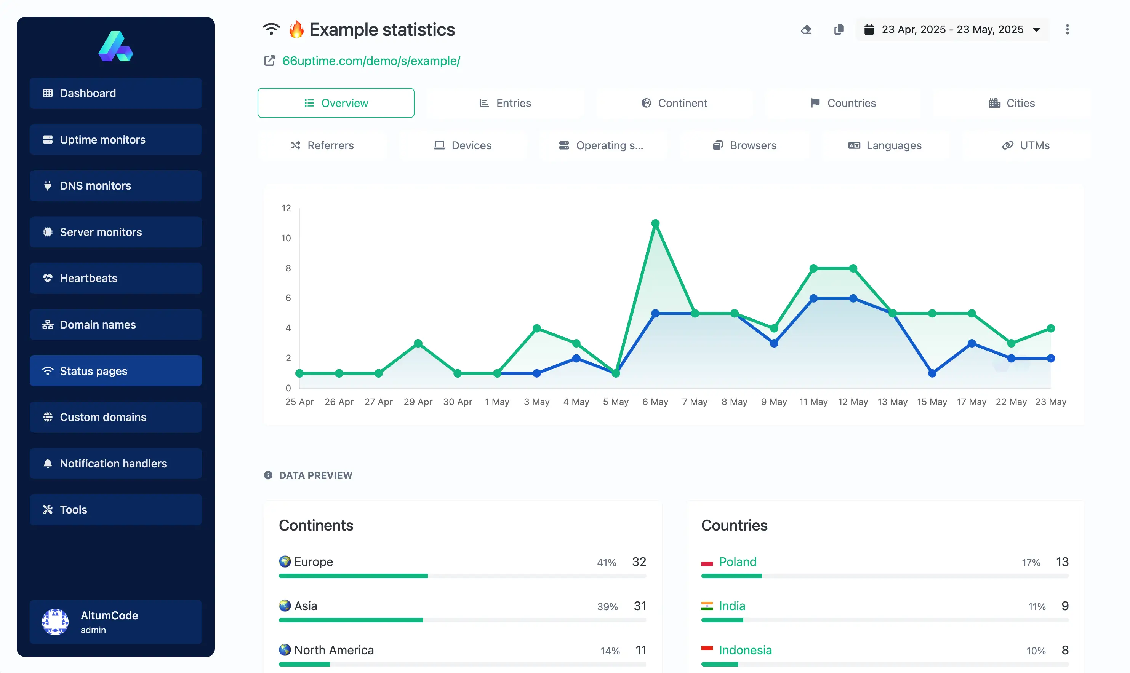
Task: Open the Entries view
Action: pyautogui.click(x=505, y=103)
